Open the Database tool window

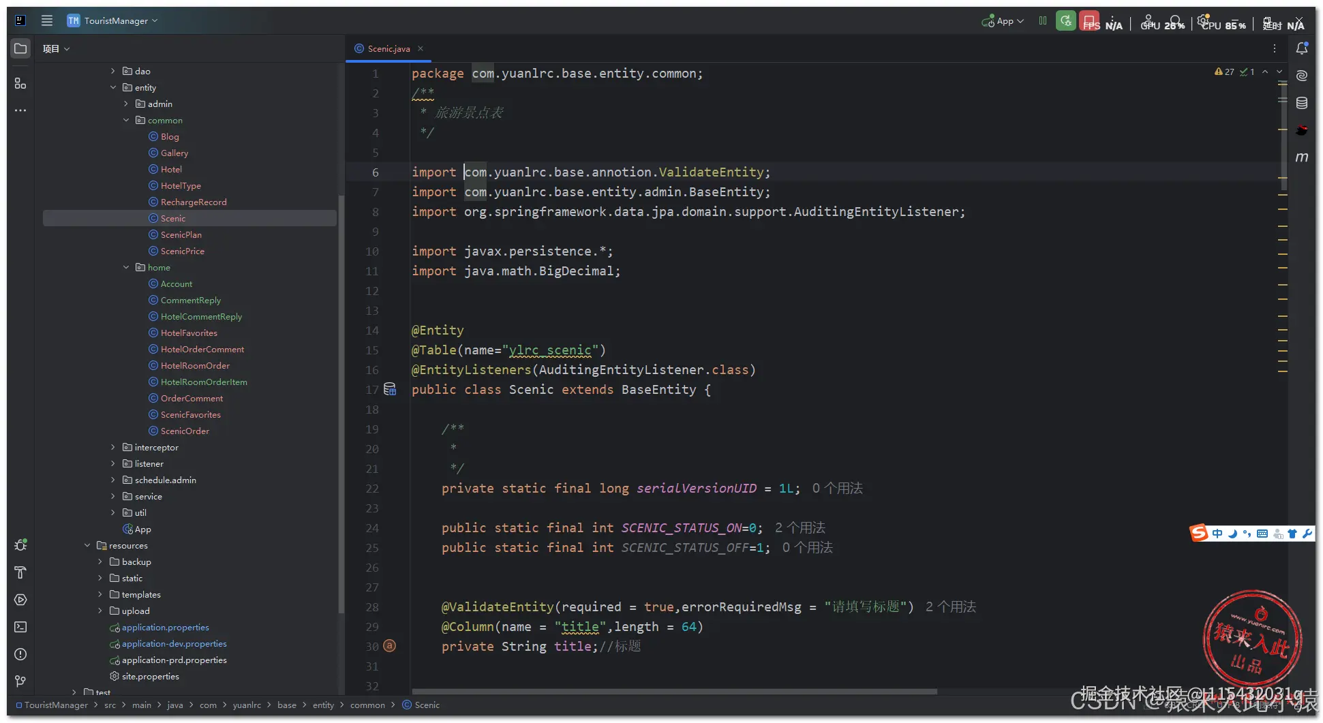click(x=1302, y=103)
